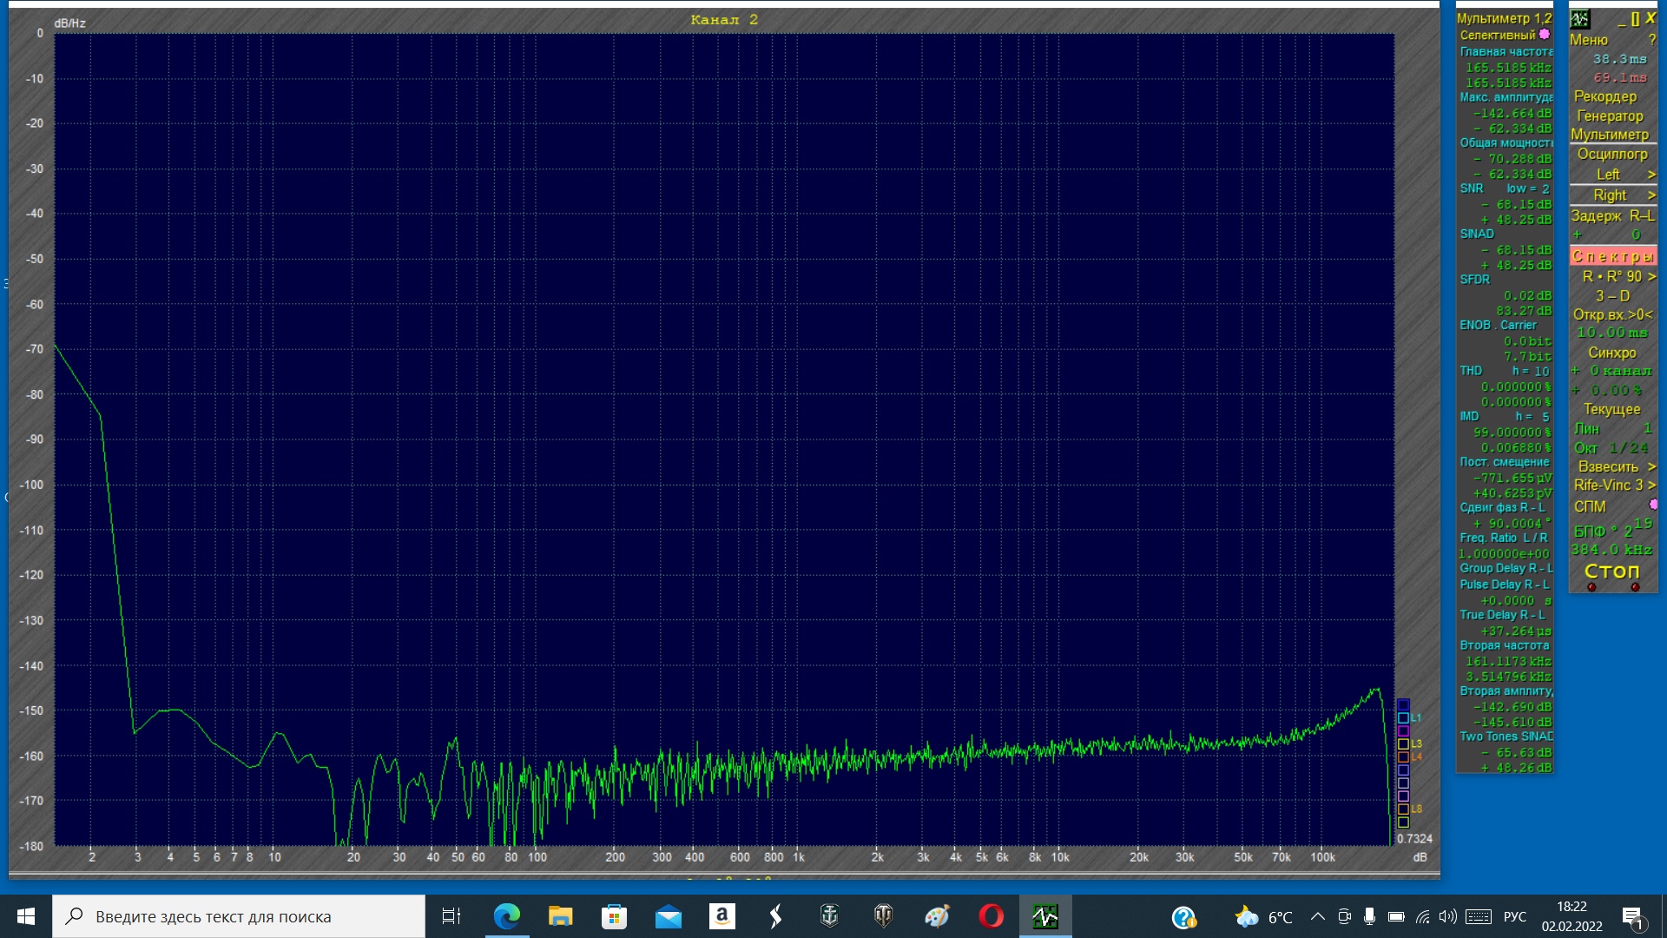Viewport: 1667px width, 938px height.
Task: Click the question mark help icon beside Меню
Action: click(x=1651, y=40)
